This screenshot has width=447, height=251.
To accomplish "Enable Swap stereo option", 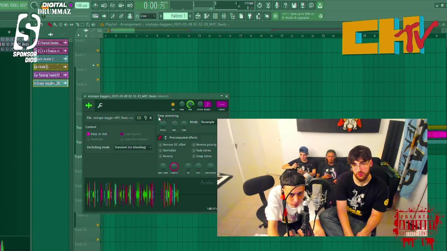I will (202, 156).
